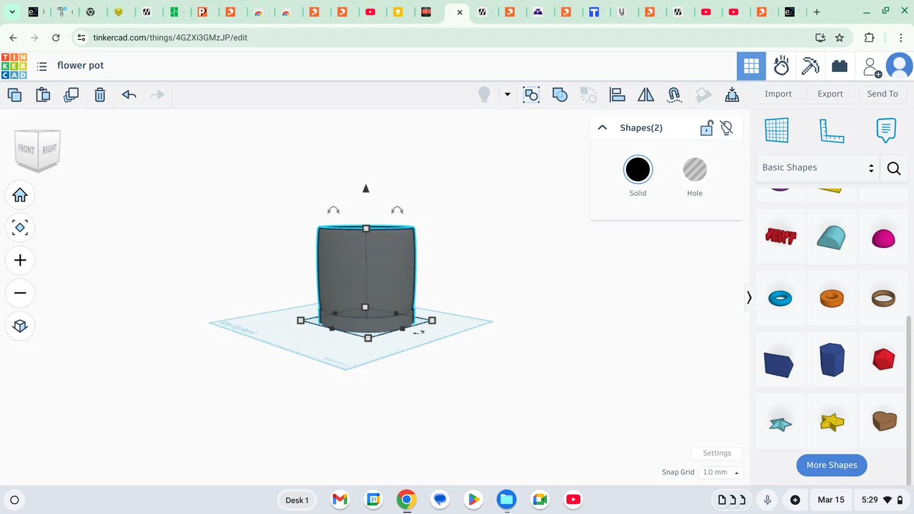Pick the black Solid color swatch
The width and height of the screenshot is (914, 514).
tap(638, 170)
